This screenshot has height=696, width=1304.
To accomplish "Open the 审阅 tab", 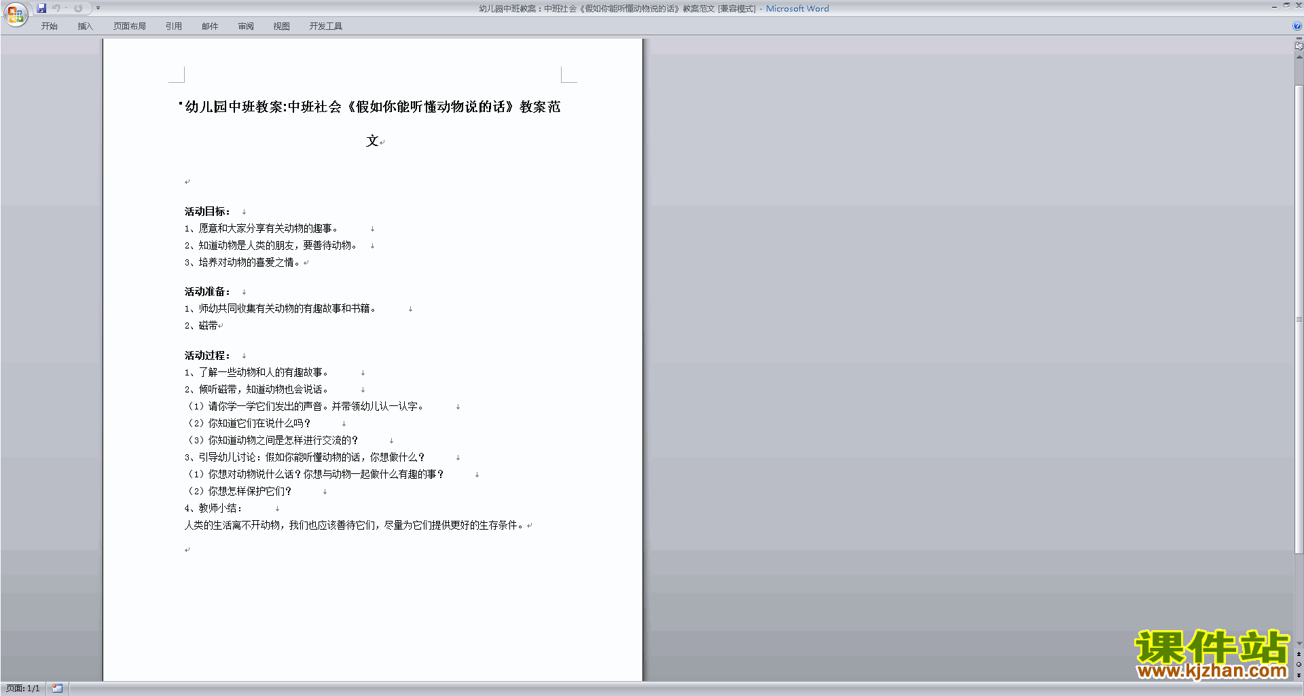I will 246,26.
